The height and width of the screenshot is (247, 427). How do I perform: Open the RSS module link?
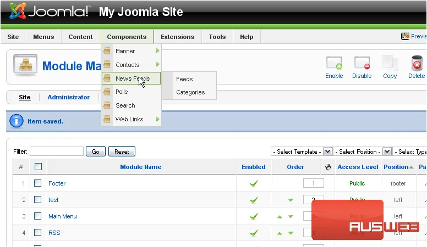pos(54,233)
